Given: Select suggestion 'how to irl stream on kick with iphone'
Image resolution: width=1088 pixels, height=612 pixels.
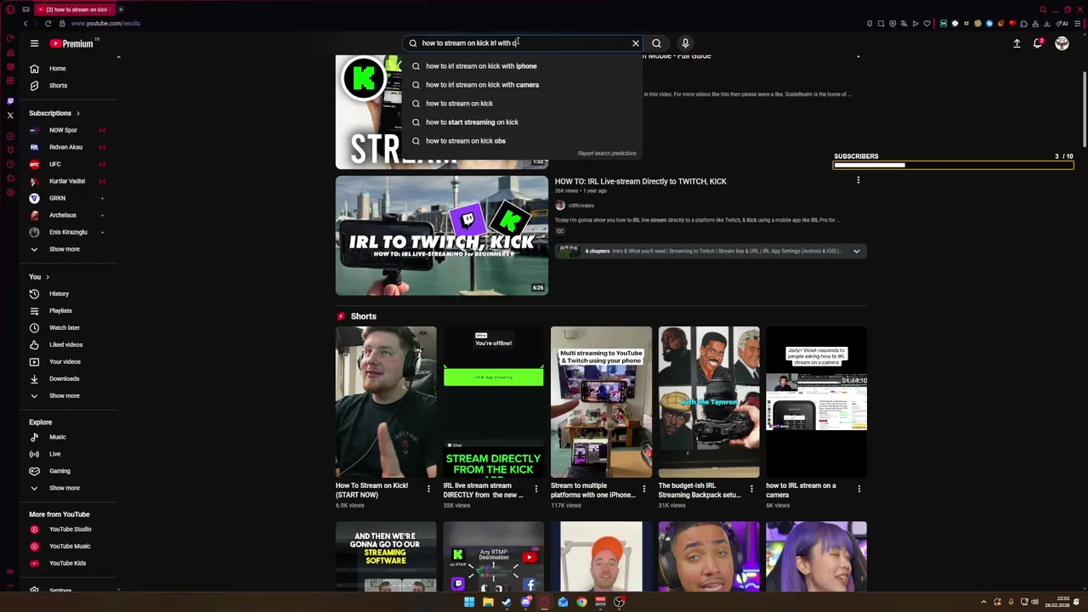Looking at the screenshot, I should pos(523,65).
